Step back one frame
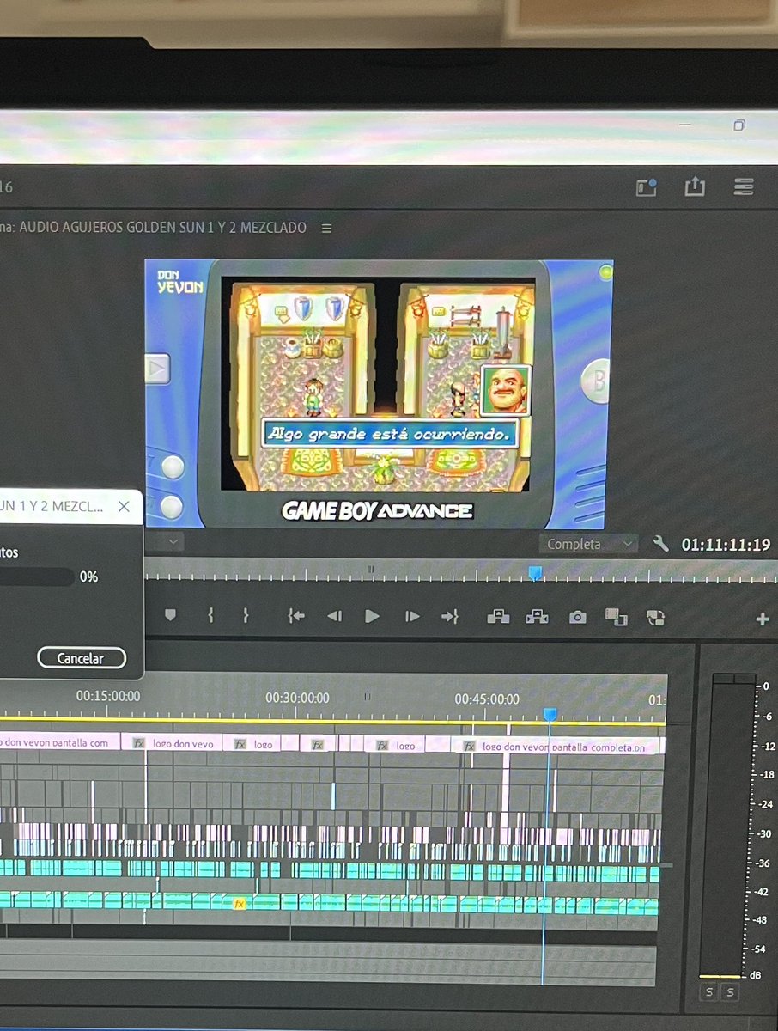 (335, 616)
